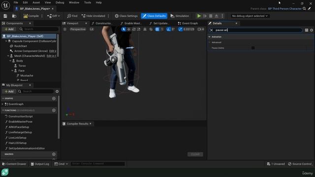The width and height of the screenshot is (315, 177).
Task: Choose the Rotate tool
Action: (x=134, y=29)
